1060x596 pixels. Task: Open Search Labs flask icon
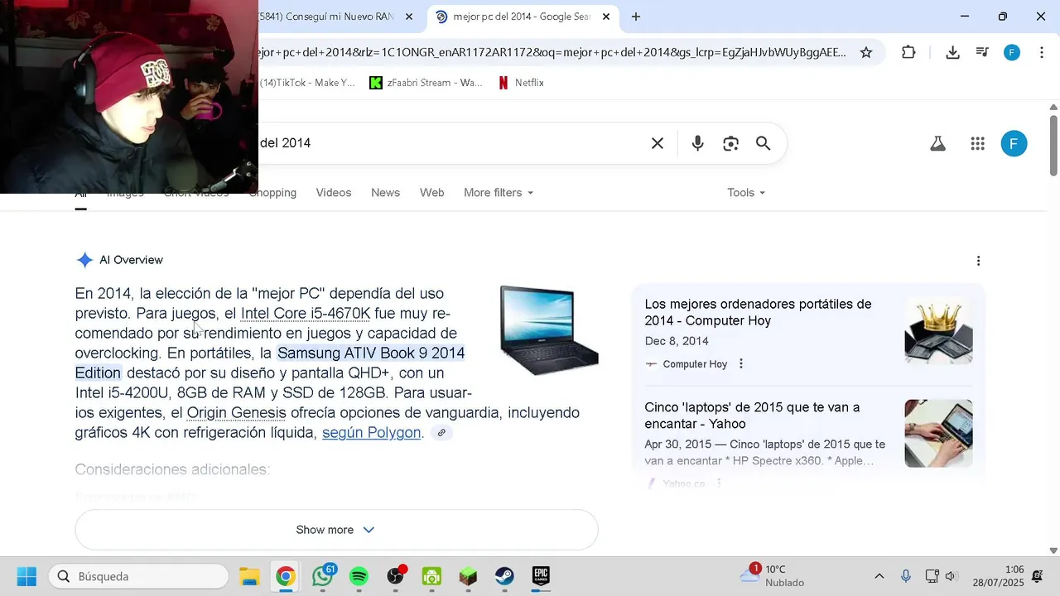pyautogui.click(x=937, y=143)
